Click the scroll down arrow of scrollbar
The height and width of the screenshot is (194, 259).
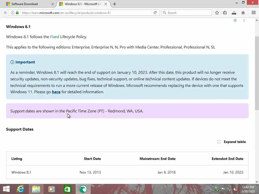click(257, 182)
